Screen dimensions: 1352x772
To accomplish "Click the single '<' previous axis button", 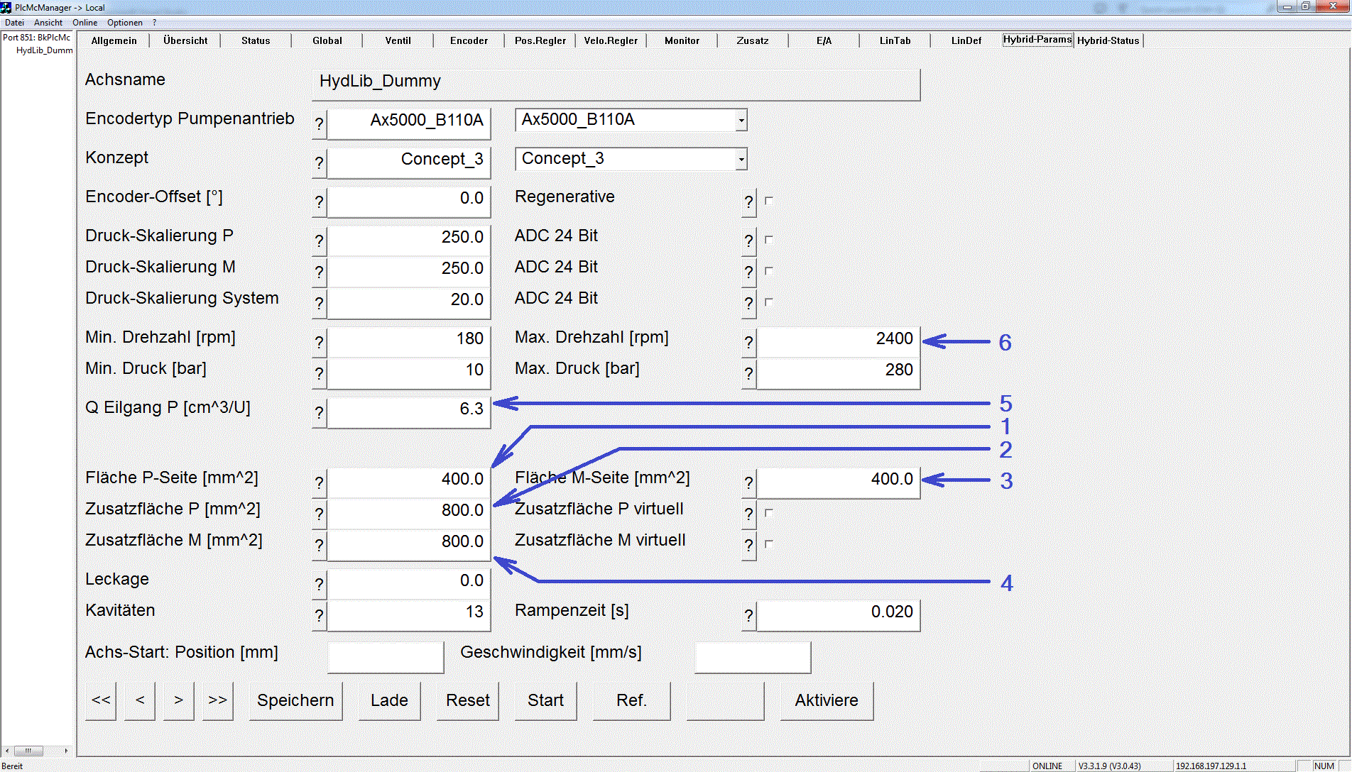I will [x=140, y=701].
